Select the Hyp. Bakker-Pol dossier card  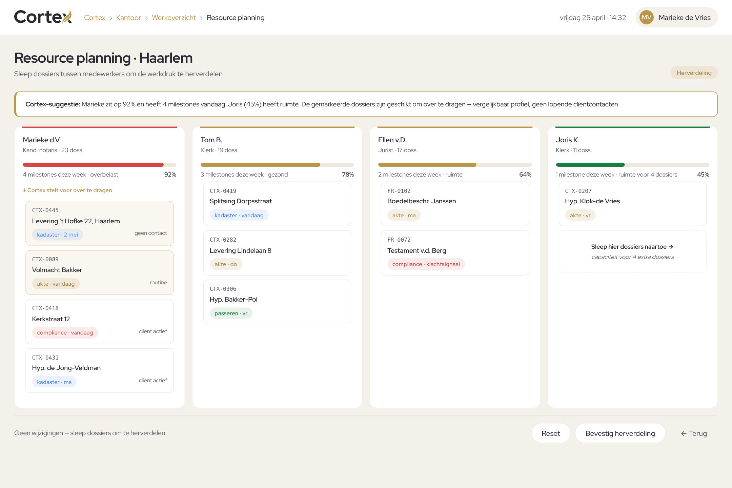pyautogui.click(x=277, y=302)
